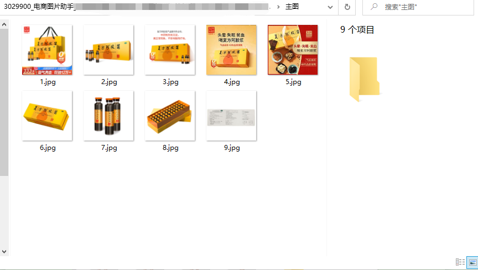Select the 9.jpg label thumbnail
Screen dimensions: 478x270
pos(231,116)
